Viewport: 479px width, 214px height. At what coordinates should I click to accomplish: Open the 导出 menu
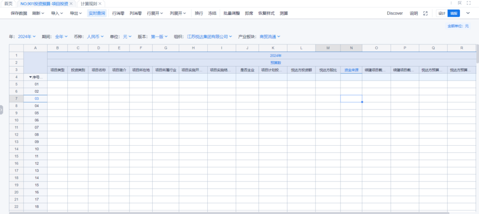tap(76, 14)
